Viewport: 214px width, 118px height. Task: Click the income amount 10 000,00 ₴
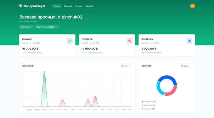click(30, 49)
